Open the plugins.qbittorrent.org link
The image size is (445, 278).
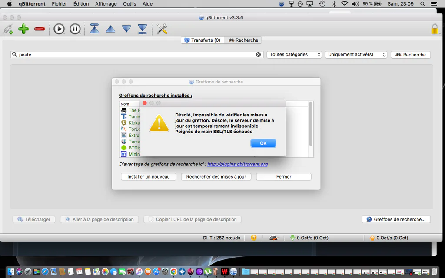tap(237, 164)
